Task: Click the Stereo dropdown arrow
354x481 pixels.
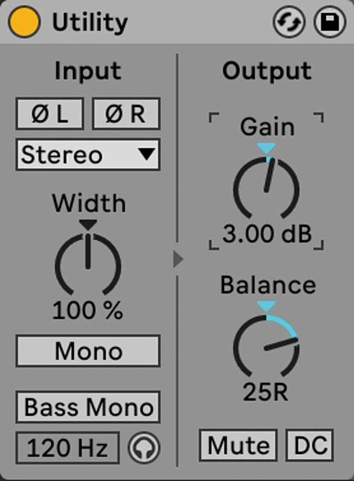Action: 146,154
